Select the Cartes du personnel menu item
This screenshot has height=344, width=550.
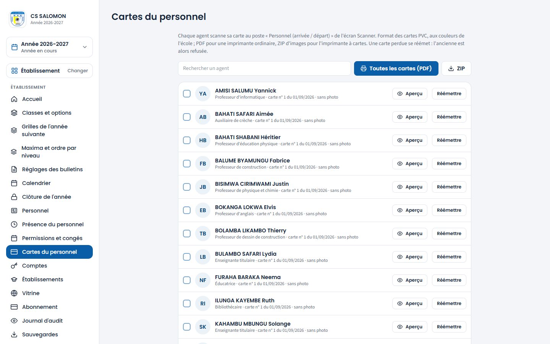click(x=49, y=252)
